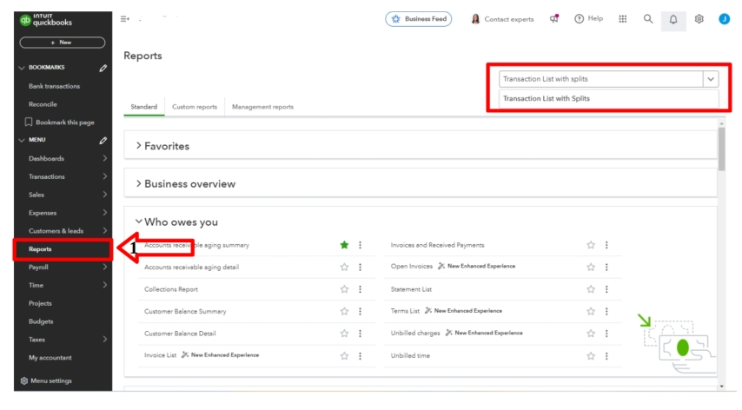Open the settings gear icon
The width and height of the screenshot is (742, 410).
coord(699,19)
